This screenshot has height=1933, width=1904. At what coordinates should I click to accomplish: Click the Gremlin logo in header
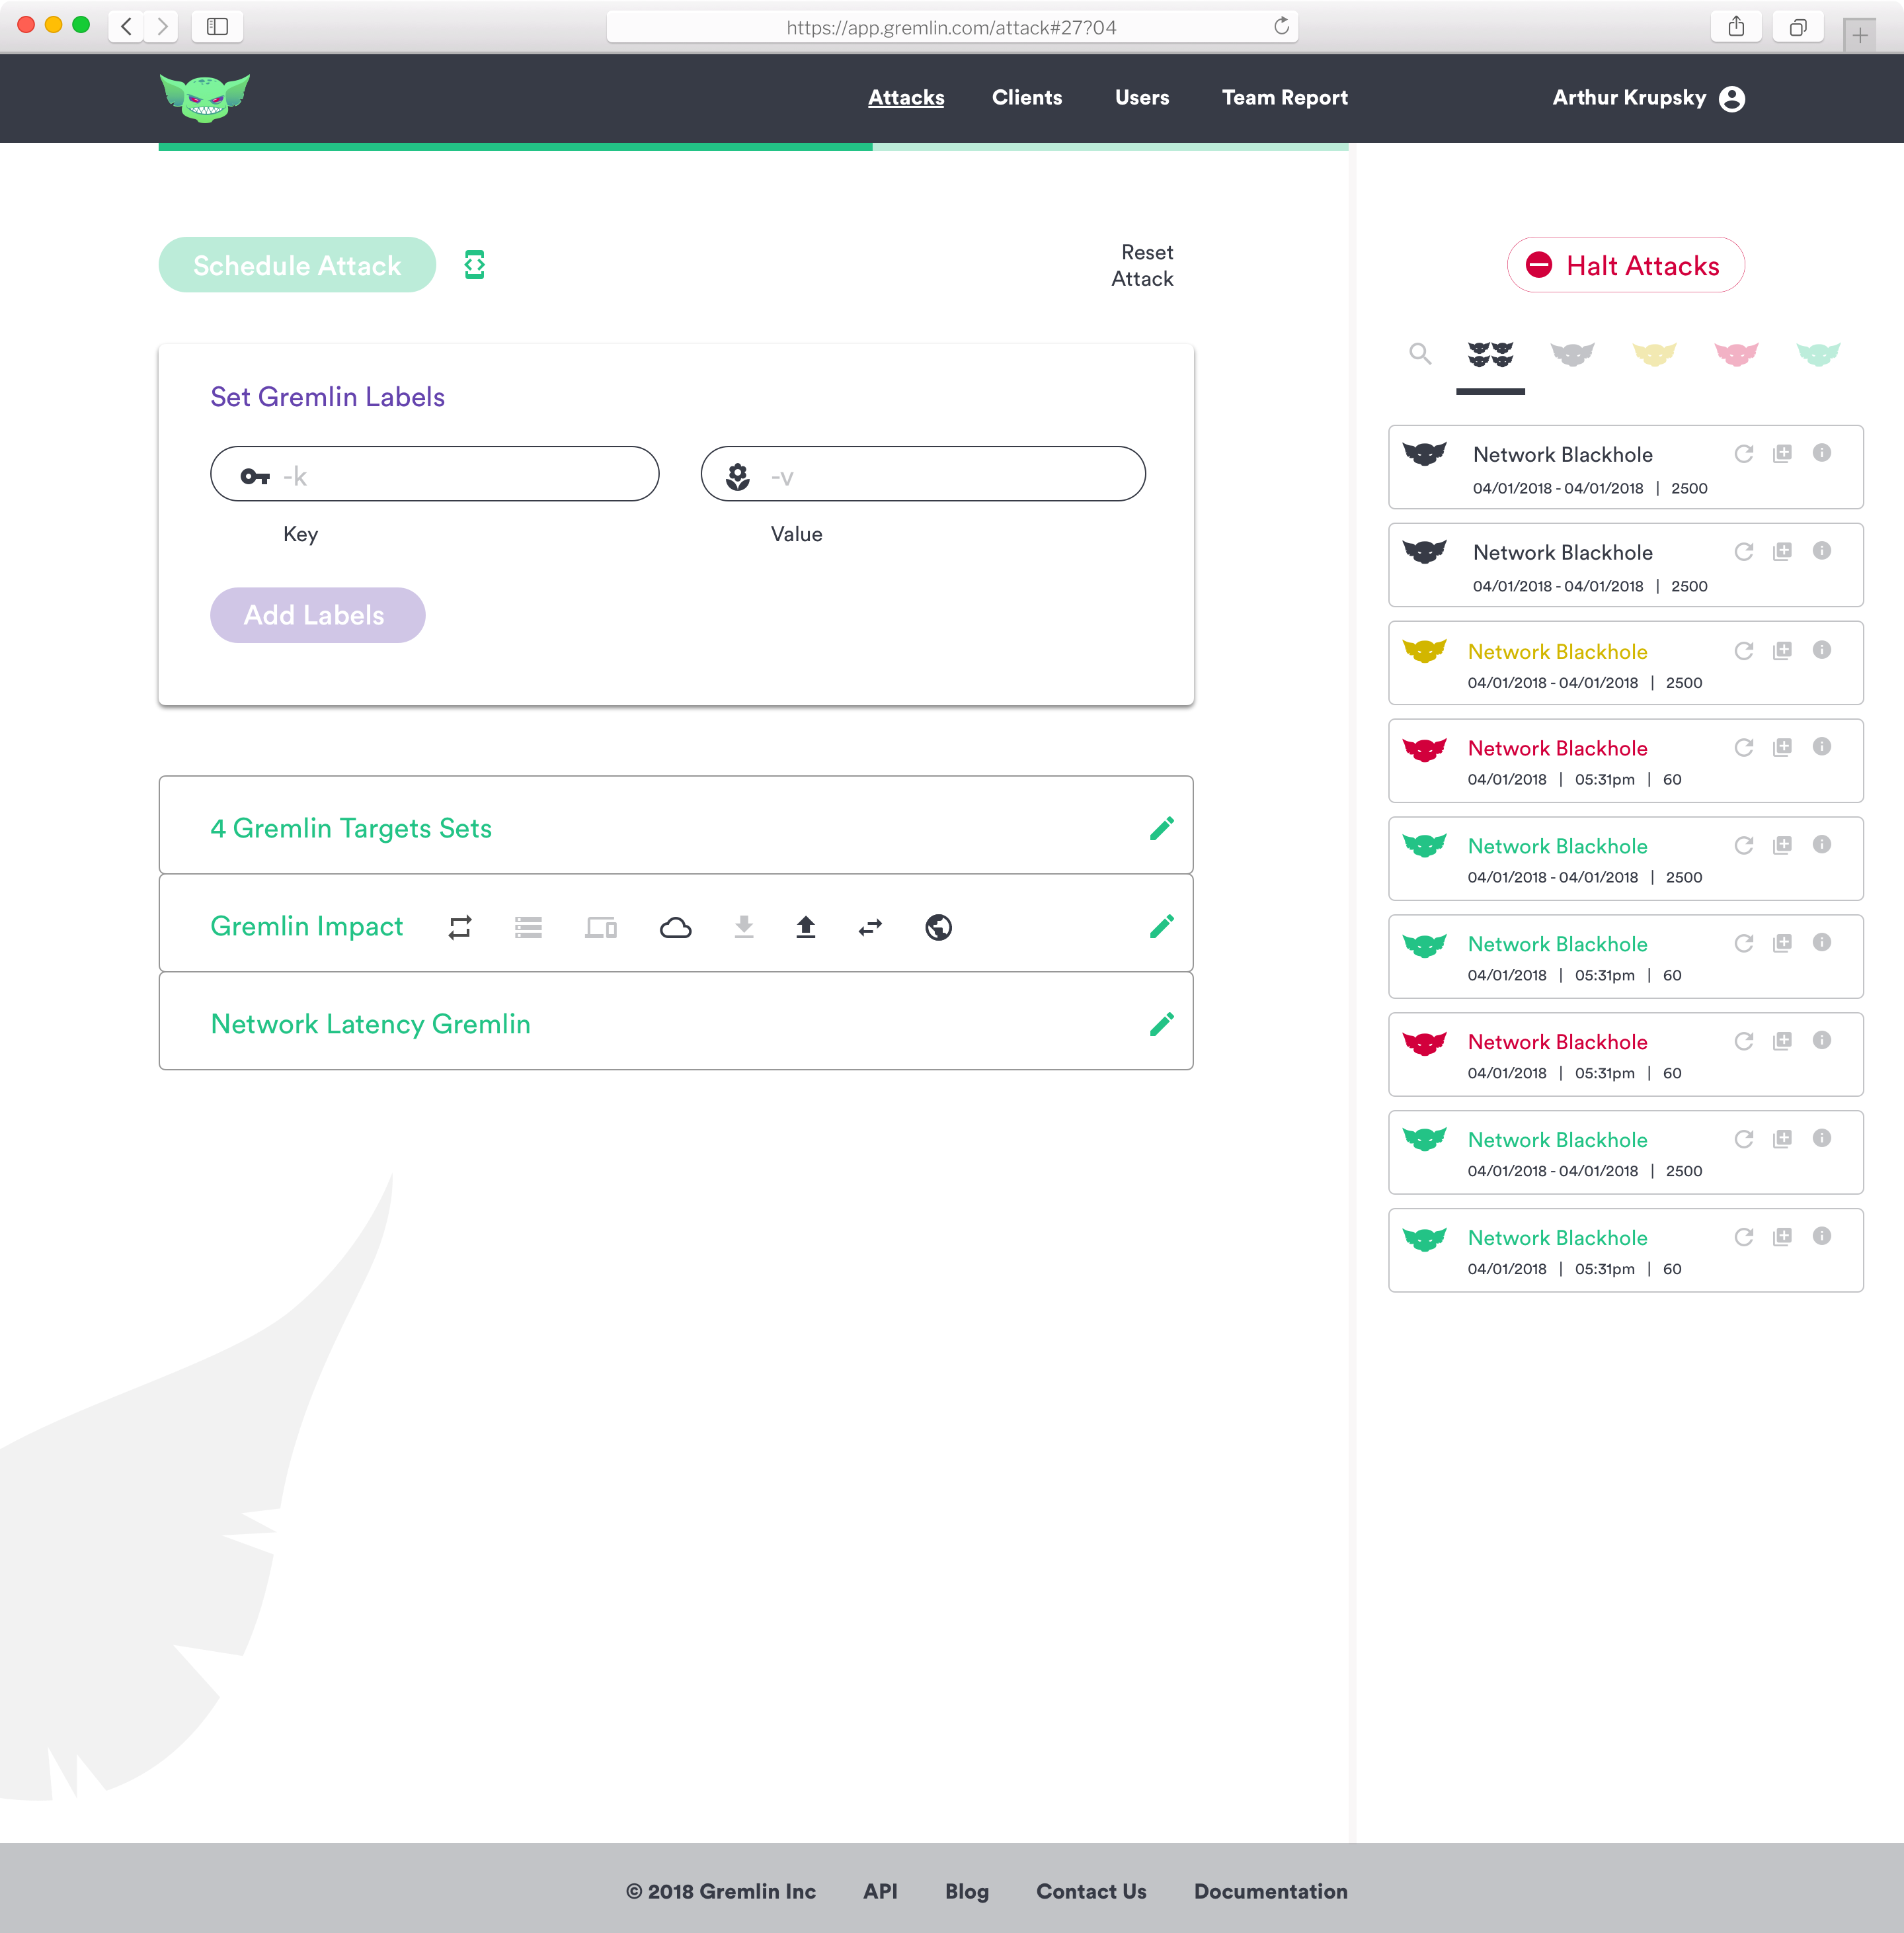[205, 97]
